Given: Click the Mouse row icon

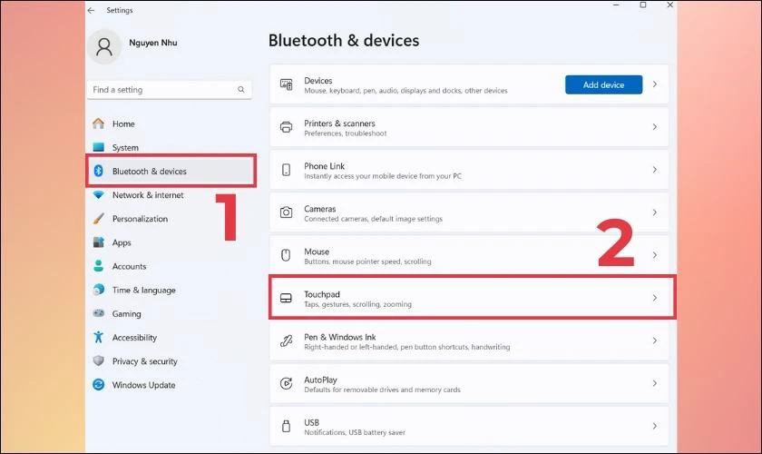Looking at the screenshot, I should coord(287,255).
